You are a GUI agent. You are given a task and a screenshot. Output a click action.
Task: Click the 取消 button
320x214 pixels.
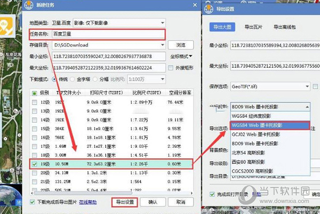(x=181, y=202)
